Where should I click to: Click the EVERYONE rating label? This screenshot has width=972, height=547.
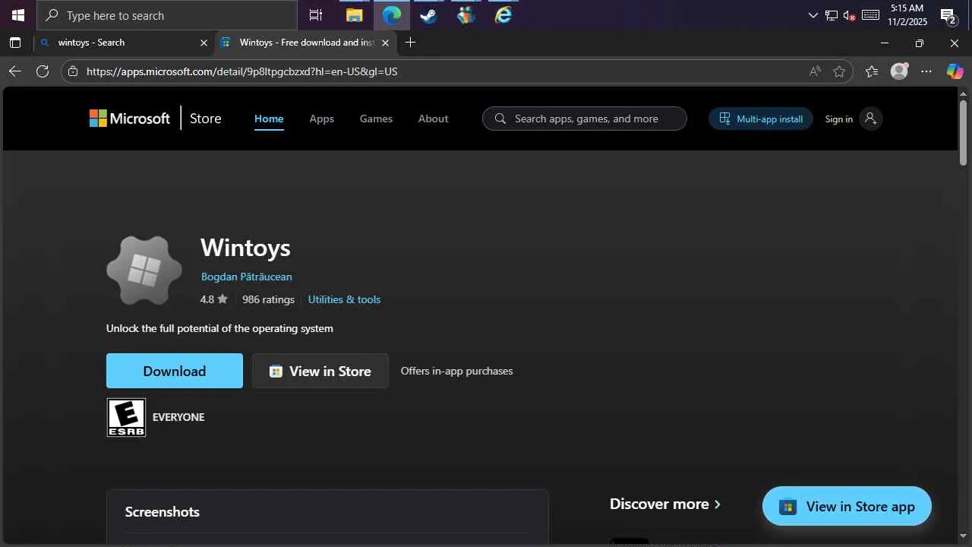(x=178, y=417)
